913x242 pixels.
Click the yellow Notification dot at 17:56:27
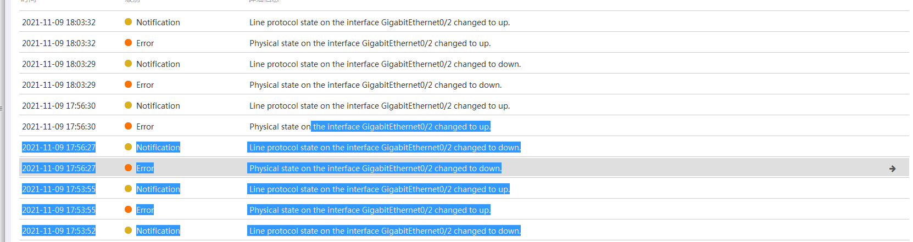pyautogui.click(x=128, y=147)
